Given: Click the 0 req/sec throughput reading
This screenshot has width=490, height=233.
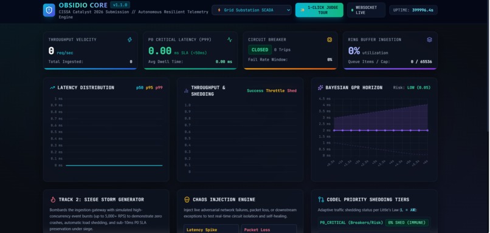Looking at the screenshot, I should pos(61,51).
